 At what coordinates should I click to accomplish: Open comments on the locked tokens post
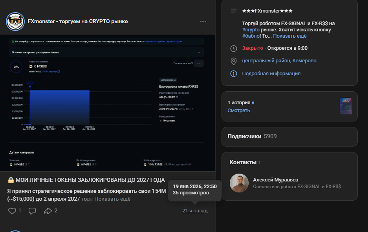coord(32,211)
